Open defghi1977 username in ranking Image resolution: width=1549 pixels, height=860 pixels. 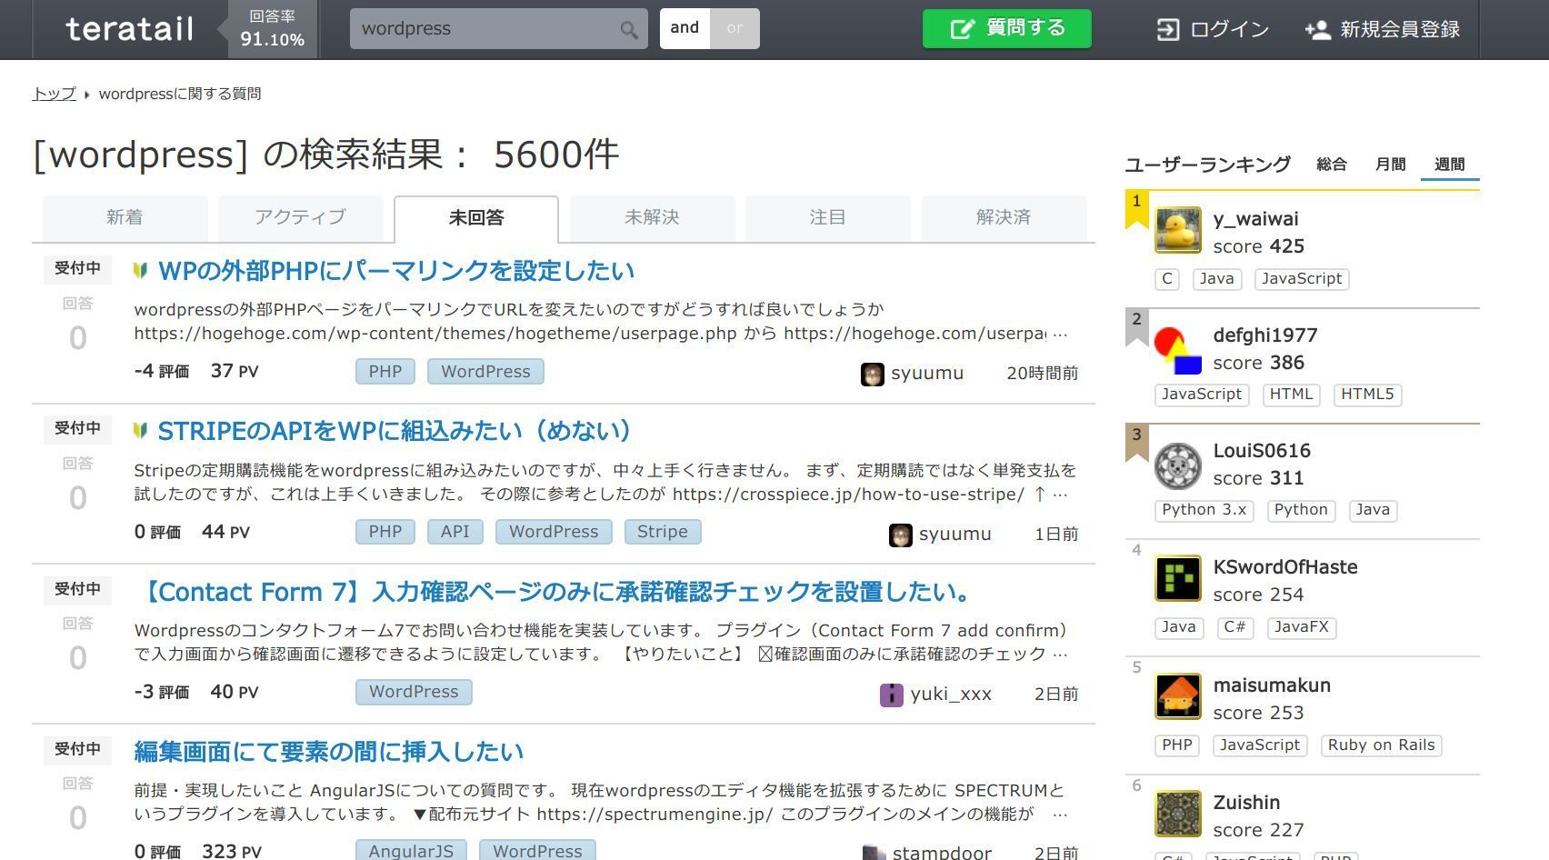[1264, 335]
